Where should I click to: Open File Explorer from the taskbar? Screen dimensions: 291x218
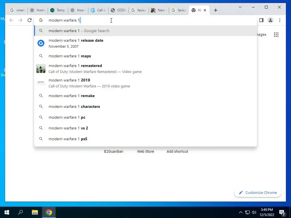pyautogui.click(x=35, y=212)
